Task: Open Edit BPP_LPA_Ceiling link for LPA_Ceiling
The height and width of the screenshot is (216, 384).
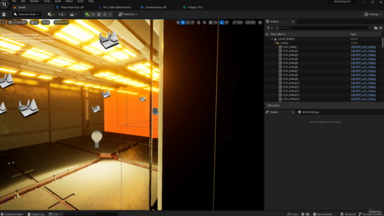Action: [363, 47]
